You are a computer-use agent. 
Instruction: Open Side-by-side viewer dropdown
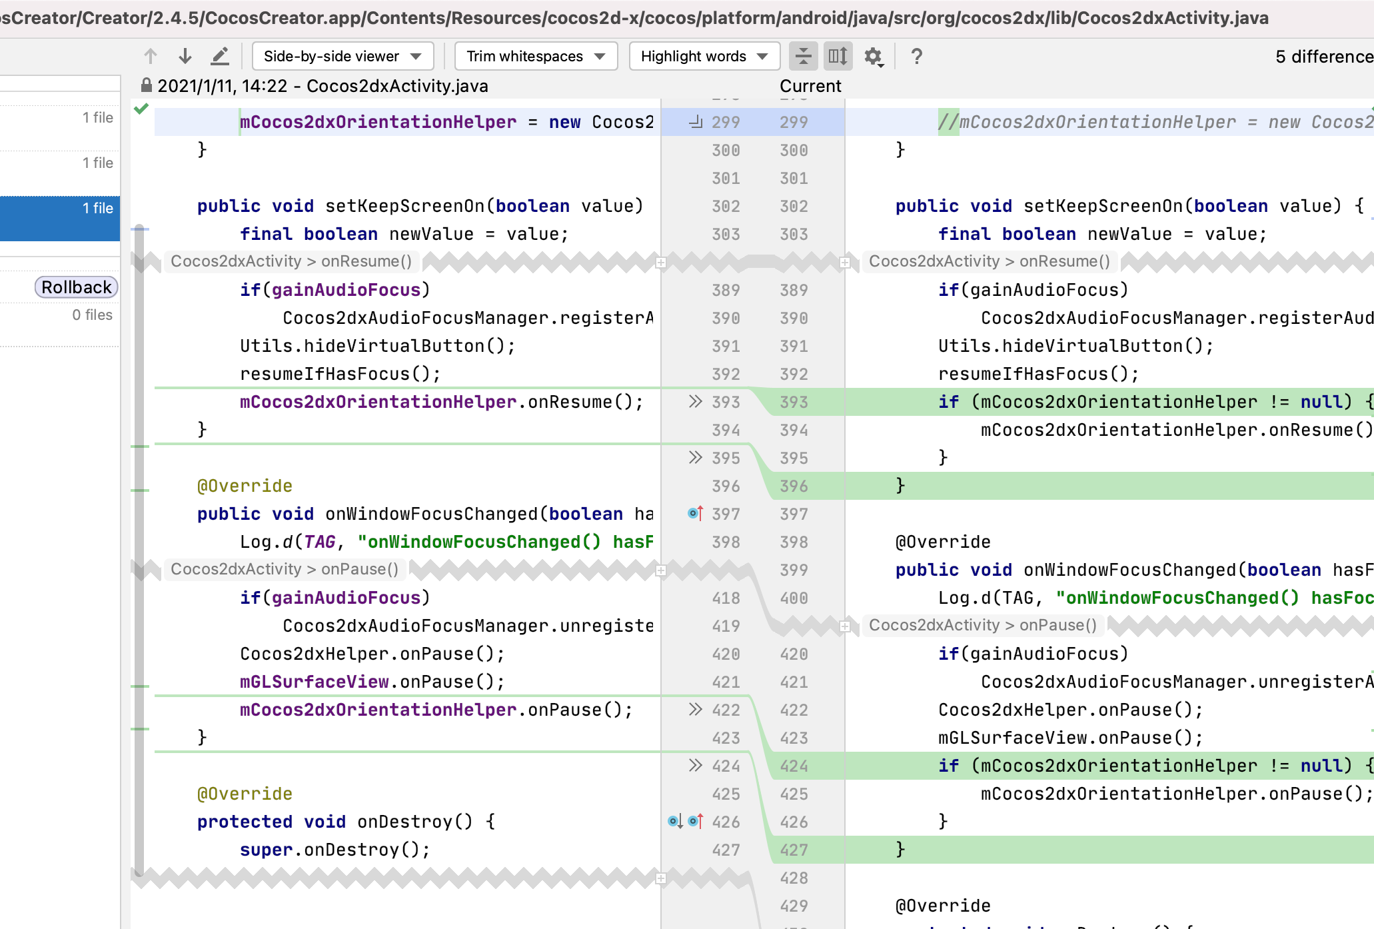pos(343,57)
